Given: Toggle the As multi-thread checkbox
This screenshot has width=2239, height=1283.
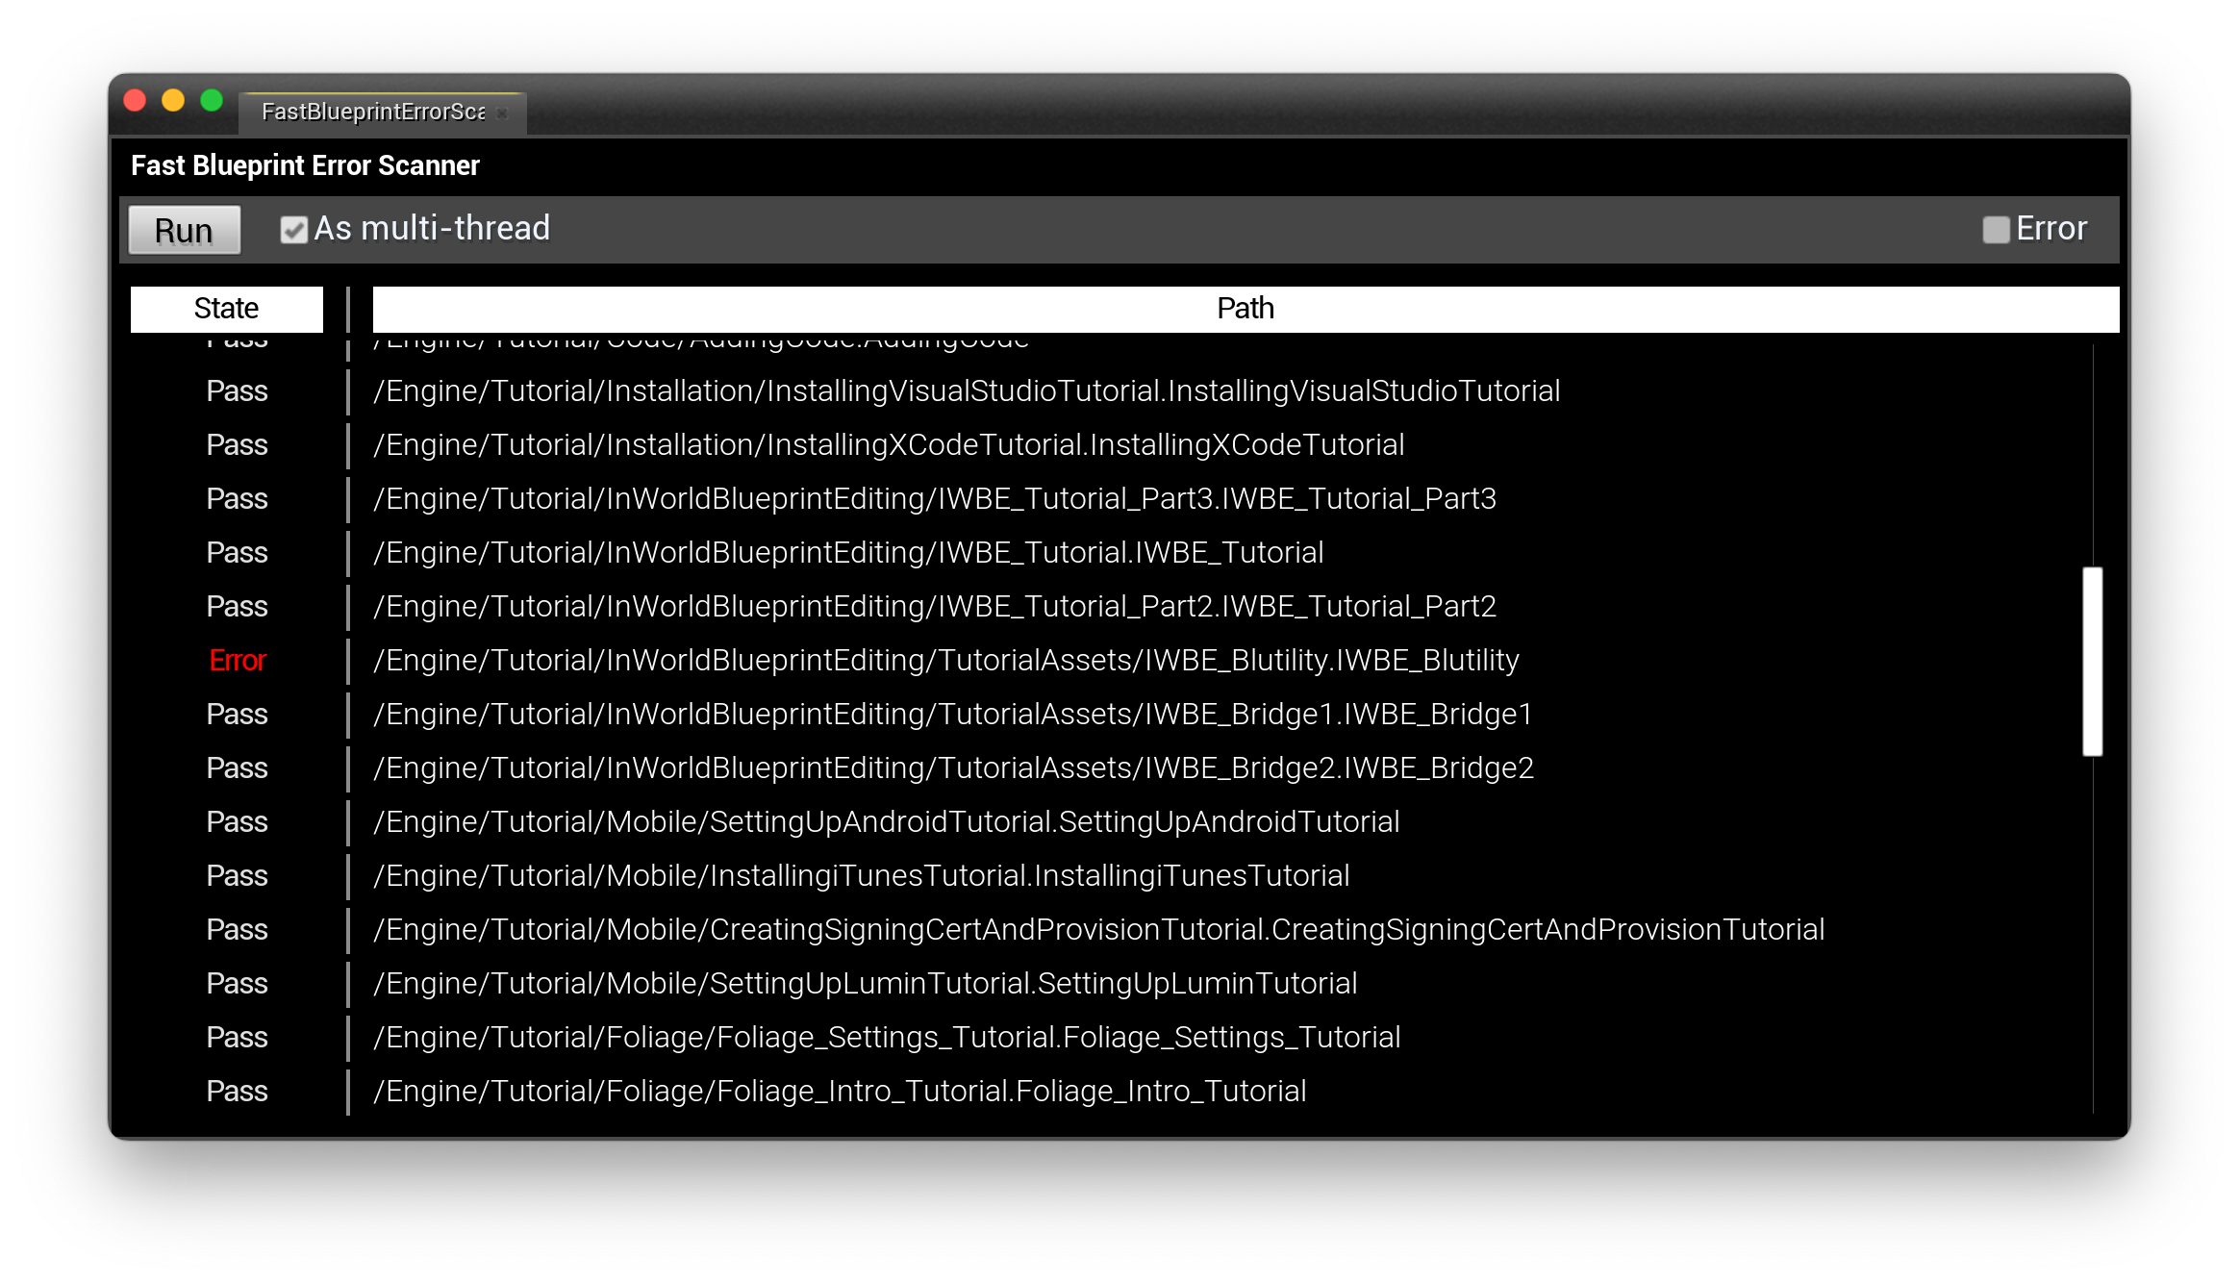Looking at the screenshot, I should tap(293, 230).
